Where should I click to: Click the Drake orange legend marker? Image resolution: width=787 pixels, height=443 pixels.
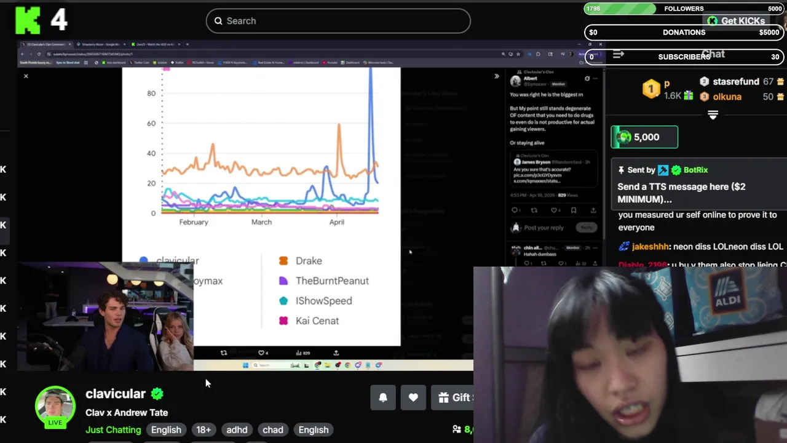coord(283,261)
